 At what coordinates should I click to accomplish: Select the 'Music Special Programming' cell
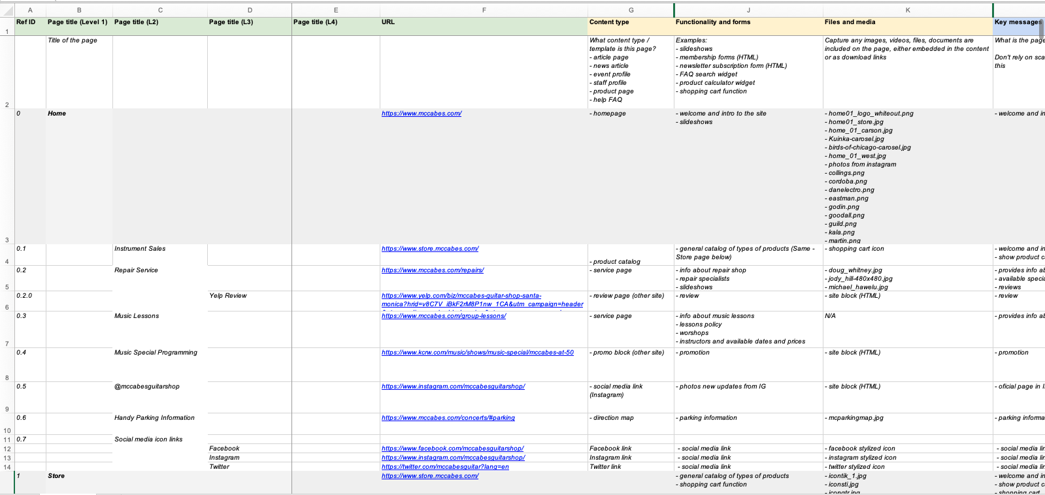point(160,364)
